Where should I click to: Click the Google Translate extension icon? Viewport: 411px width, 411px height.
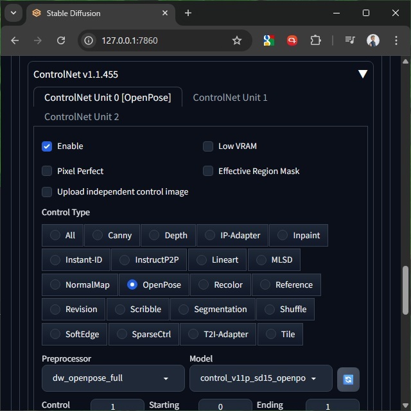pyautogui.click(x=269, y=40)
